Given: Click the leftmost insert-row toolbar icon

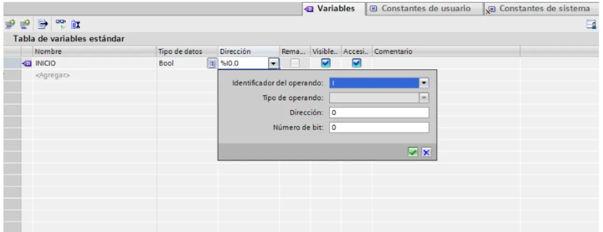Looking at the screenshot, I should point(9,23).
